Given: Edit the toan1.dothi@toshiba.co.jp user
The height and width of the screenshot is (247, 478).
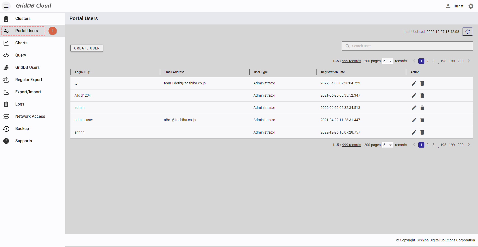Looking at the screenshot, I should coord(414,83).
